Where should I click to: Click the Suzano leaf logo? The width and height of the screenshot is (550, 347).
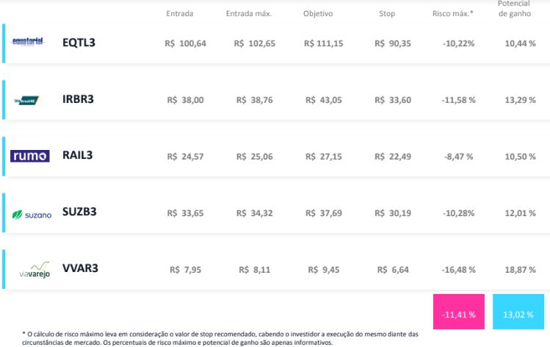coord(32,215)
